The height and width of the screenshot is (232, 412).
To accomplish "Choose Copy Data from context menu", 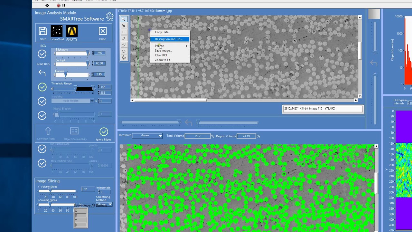I will tap(162, 32).
